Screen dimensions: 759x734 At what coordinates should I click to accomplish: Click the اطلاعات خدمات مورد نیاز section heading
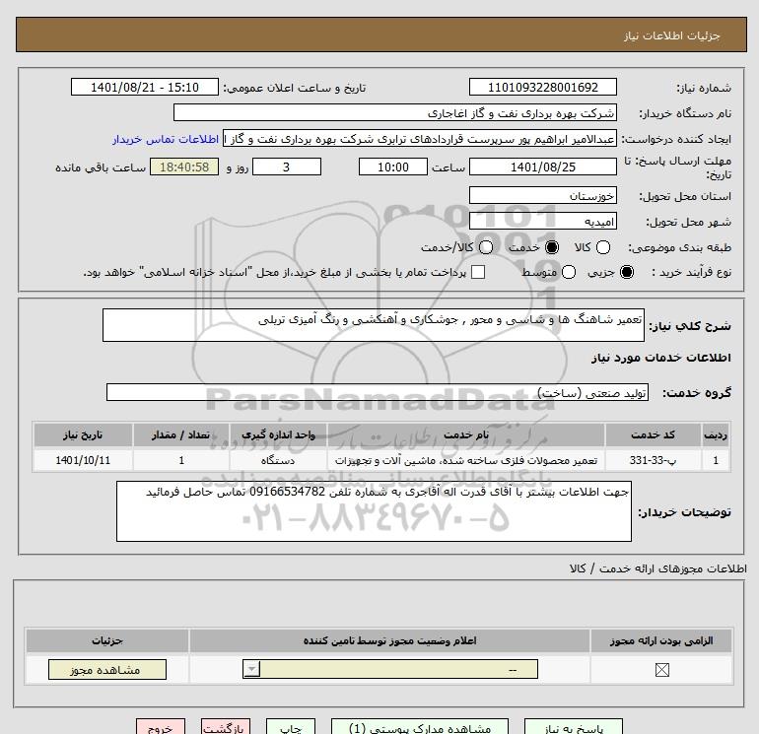[660, 358]
